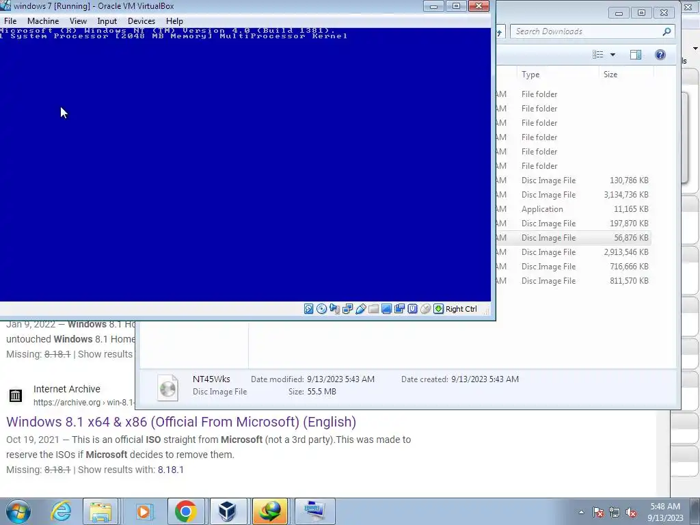The width and height of the screenshot is (700, 525).
Task: Click inside the blue Windows NT boot screen
Action: pos(245,164)
